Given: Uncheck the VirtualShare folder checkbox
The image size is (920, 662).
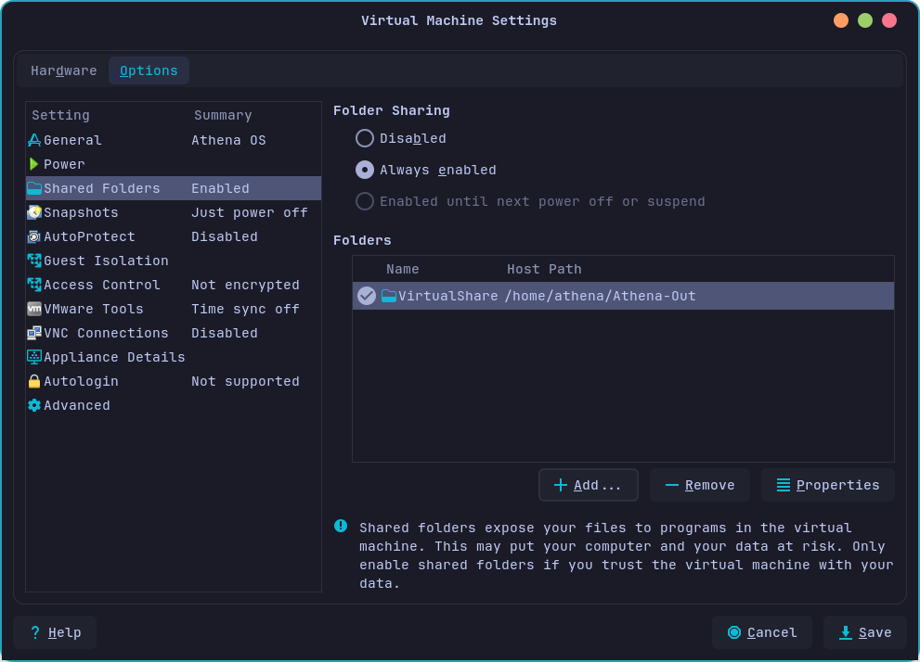Looking at the screenshot, I should point(365,296).
